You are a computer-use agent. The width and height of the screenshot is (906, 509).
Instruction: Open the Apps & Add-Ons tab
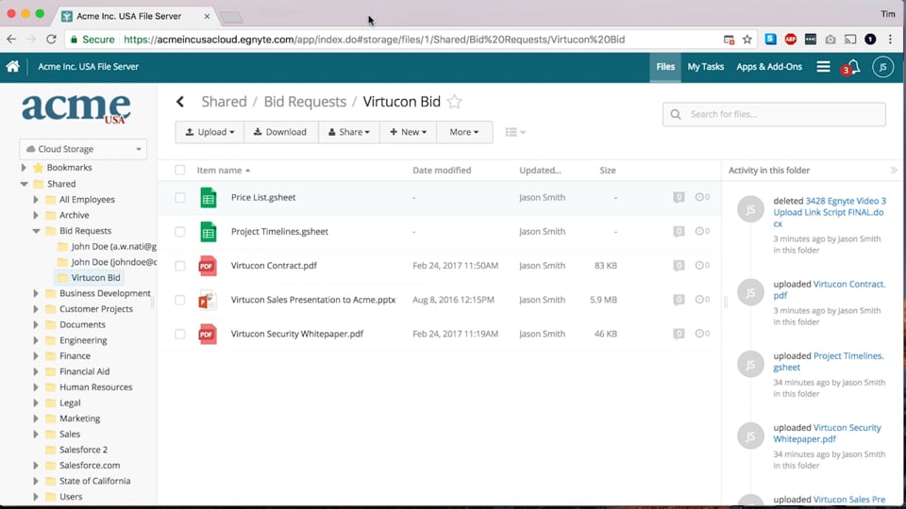point(768,67)
